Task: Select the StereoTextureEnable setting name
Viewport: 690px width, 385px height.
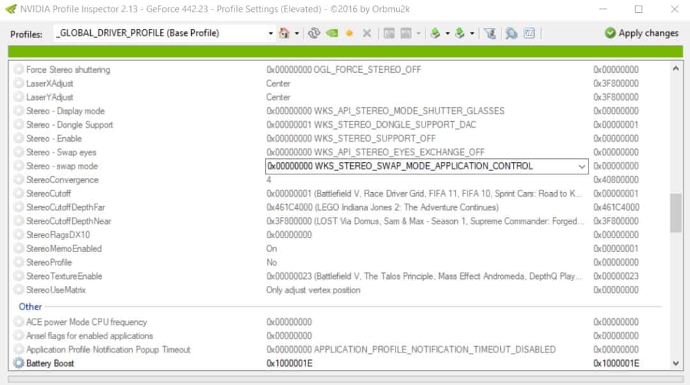Action: [65, 276]
